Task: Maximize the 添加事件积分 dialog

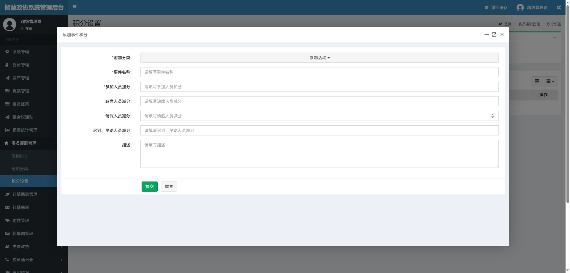Action: [x=494, y=35]
